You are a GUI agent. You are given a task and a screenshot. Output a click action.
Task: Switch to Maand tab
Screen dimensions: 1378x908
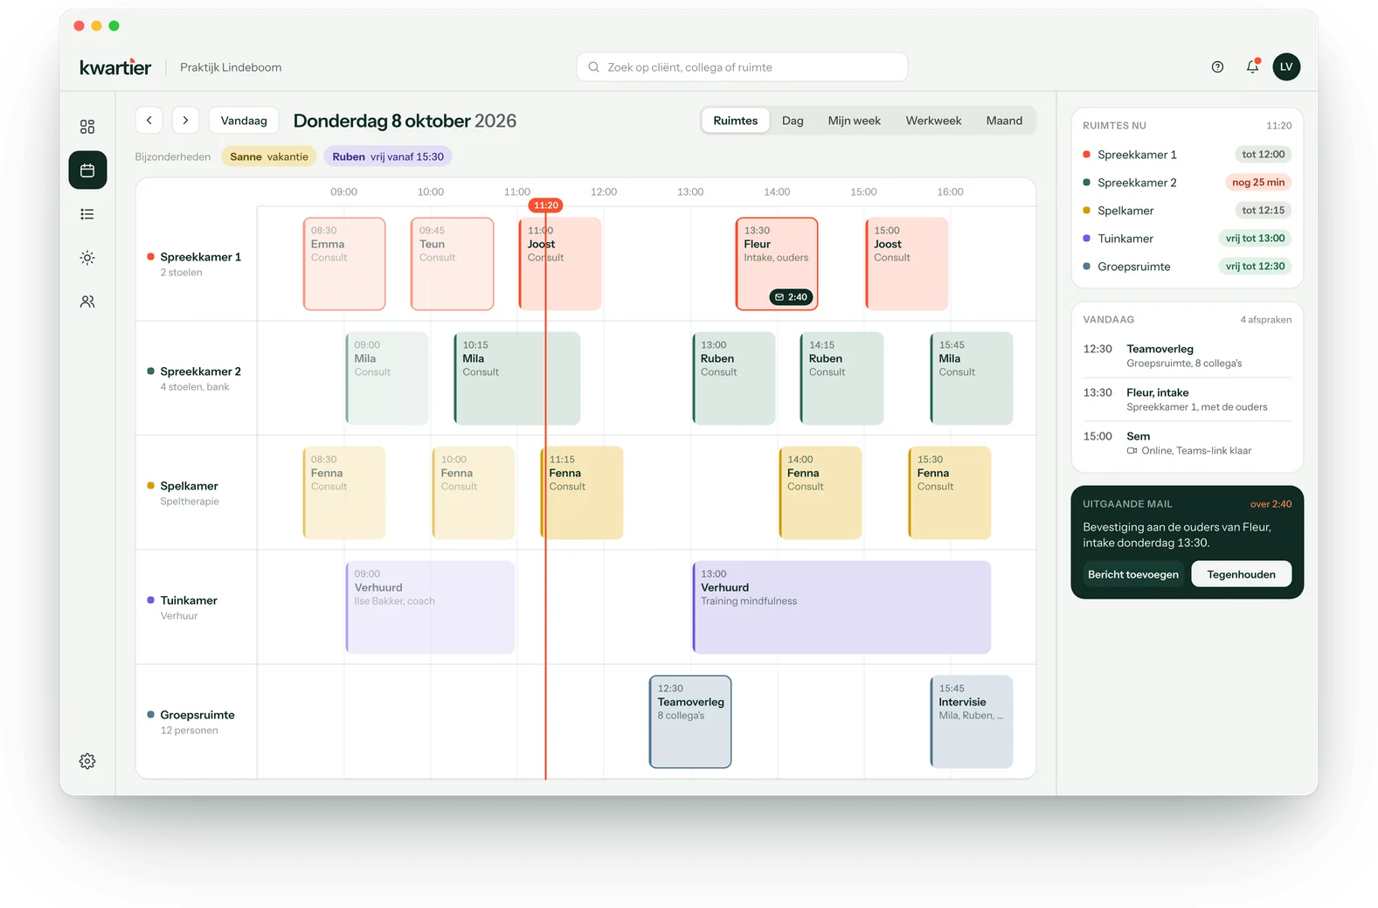tap(1004, 121)
